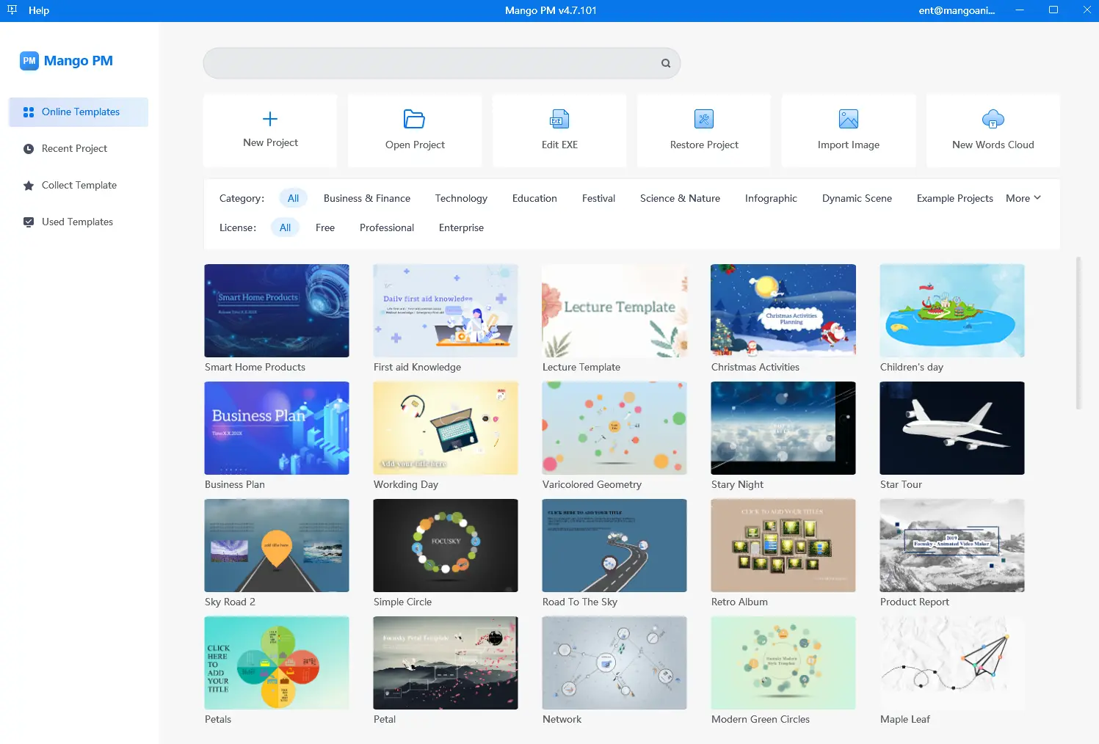This screenshot has width=1099, height=744.
Task: Open the Business Plan template thumbnail
Action: coord(277,428)
